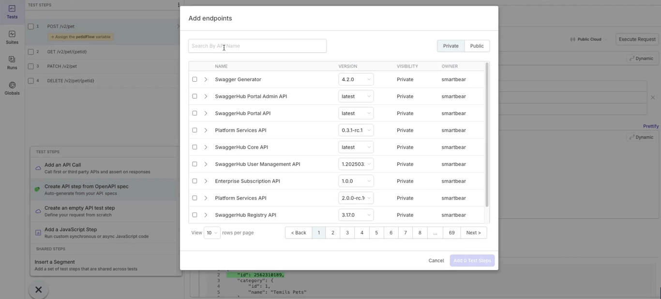Open the rows per page dropdown
Image resolution: width=661 pixels, height=299 pixels.
[x=212, y=232]
